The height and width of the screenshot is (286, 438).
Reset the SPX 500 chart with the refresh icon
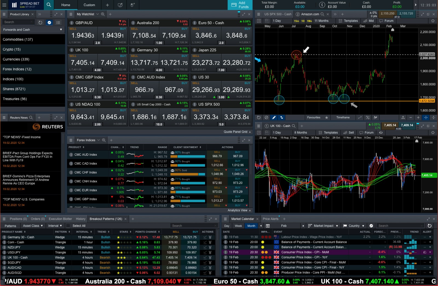(x=259, y=117)
